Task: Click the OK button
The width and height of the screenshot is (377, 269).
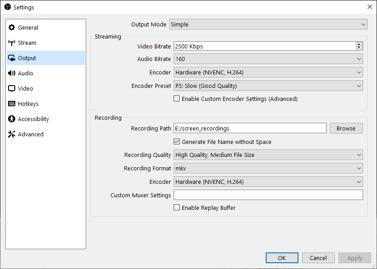Action: (x=282, y=258)
